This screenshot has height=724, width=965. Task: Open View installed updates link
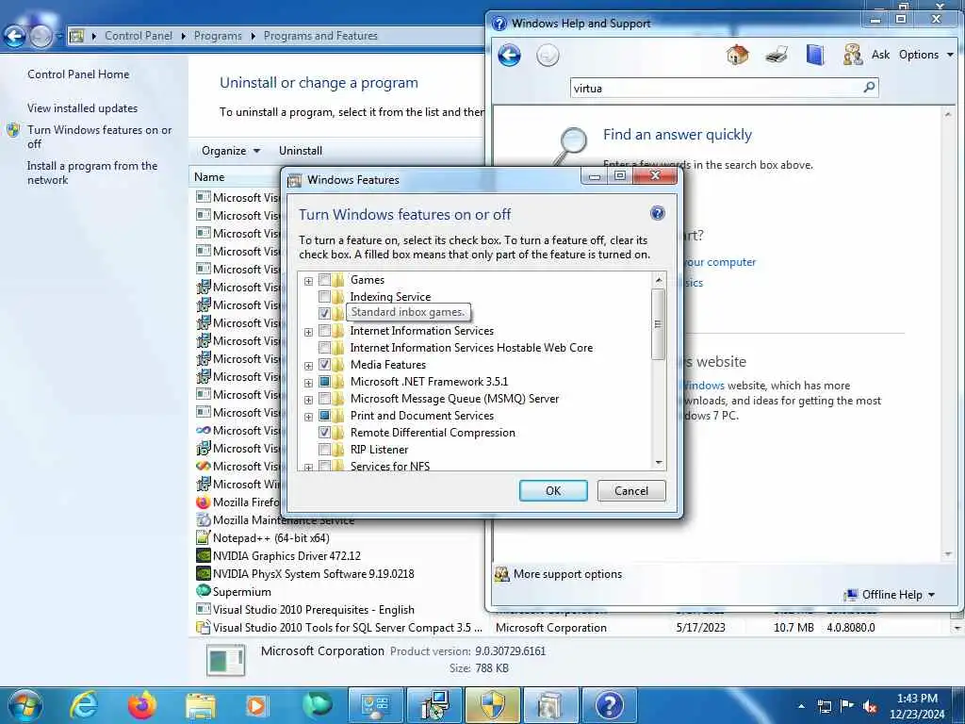point(83,108)
